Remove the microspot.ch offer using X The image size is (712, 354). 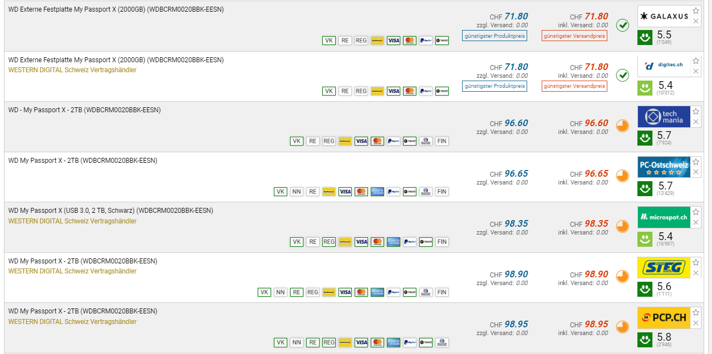696,222
